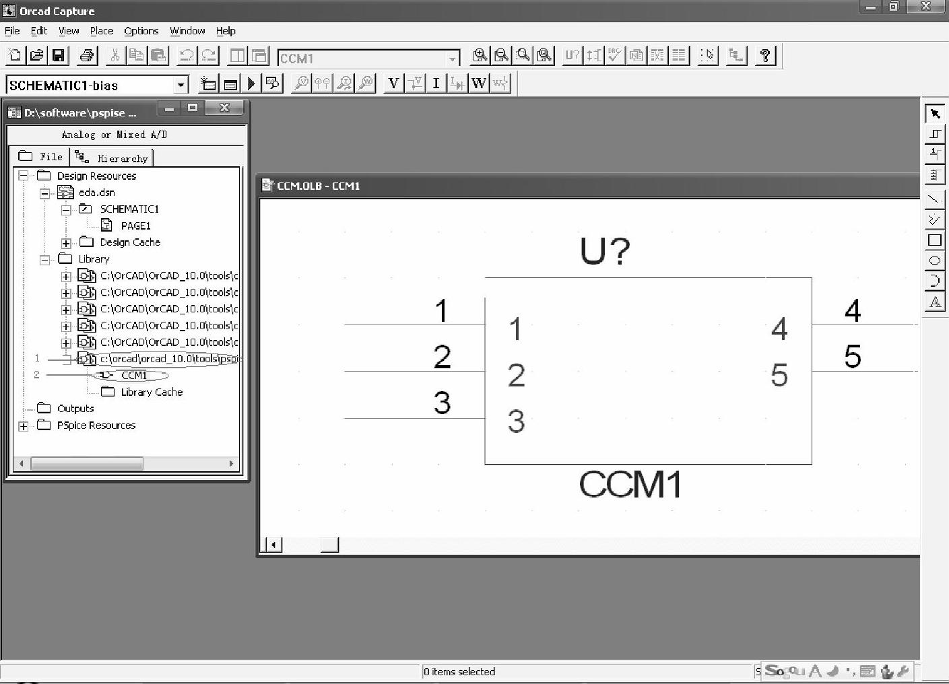Screen dimensions: 949x684
Task: Open Help with the question mark icon
Action: [x=765, y=56]
